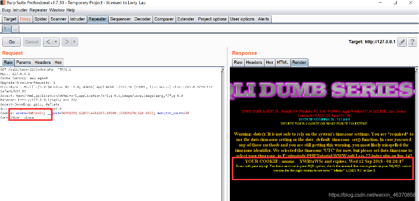Switch to the Intruder tool tab
The height and width of the screenshot is (201, 419).
tap(78, 19)
